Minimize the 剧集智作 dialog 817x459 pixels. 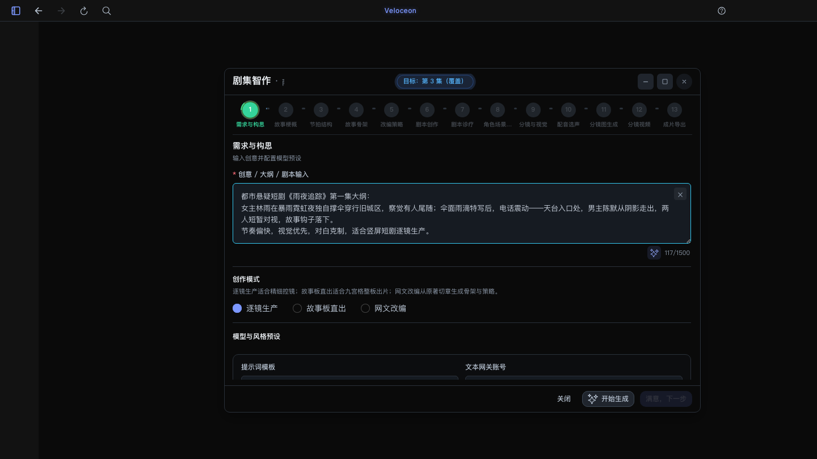[646, 82]
